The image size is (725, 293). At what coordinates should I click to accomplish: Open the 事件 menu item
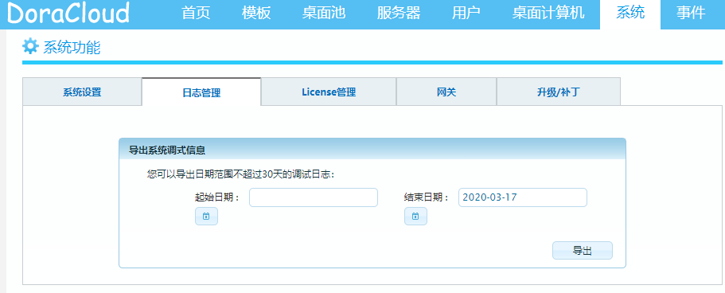692,13
